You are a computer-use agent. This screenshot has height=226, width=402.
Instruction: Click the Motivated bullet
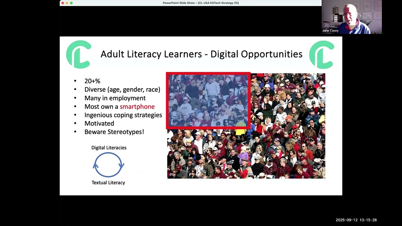(x=99, y=123)
